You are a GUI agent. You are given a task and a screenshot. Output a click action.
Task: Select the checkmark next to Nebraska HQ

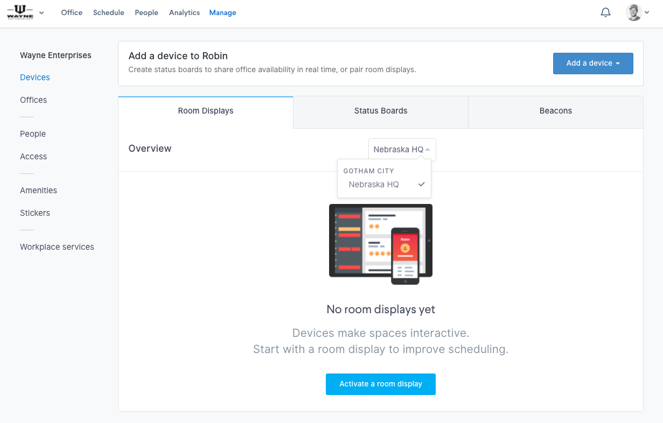click(x=421, y=184)
